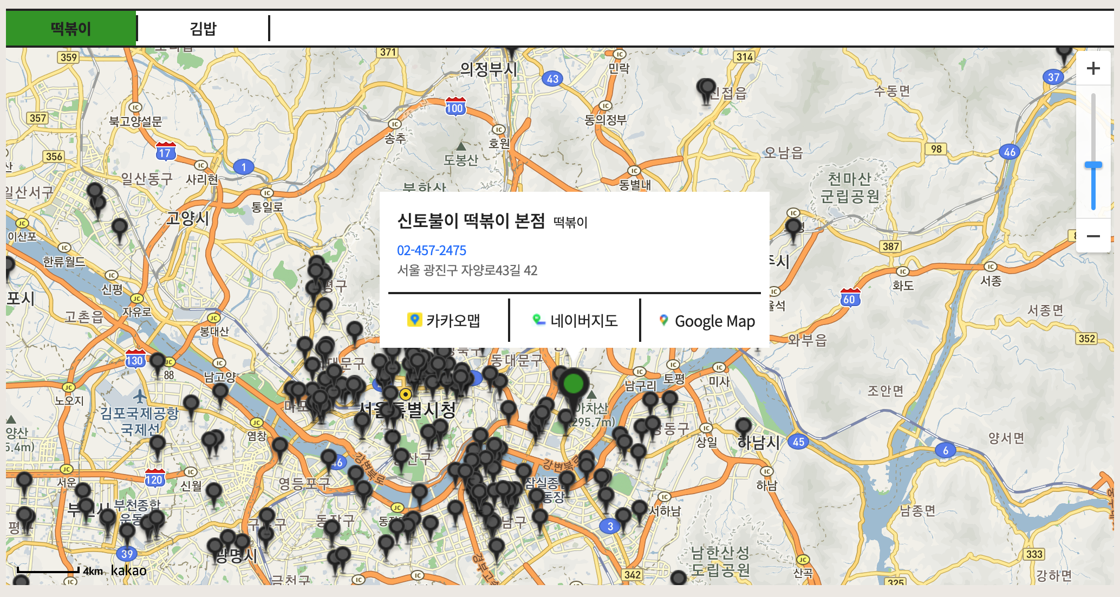Image resolution: width=1120 pixels, height=597 pixels.
Task: Click the blue zoom slider handle
Action: 1093,165
